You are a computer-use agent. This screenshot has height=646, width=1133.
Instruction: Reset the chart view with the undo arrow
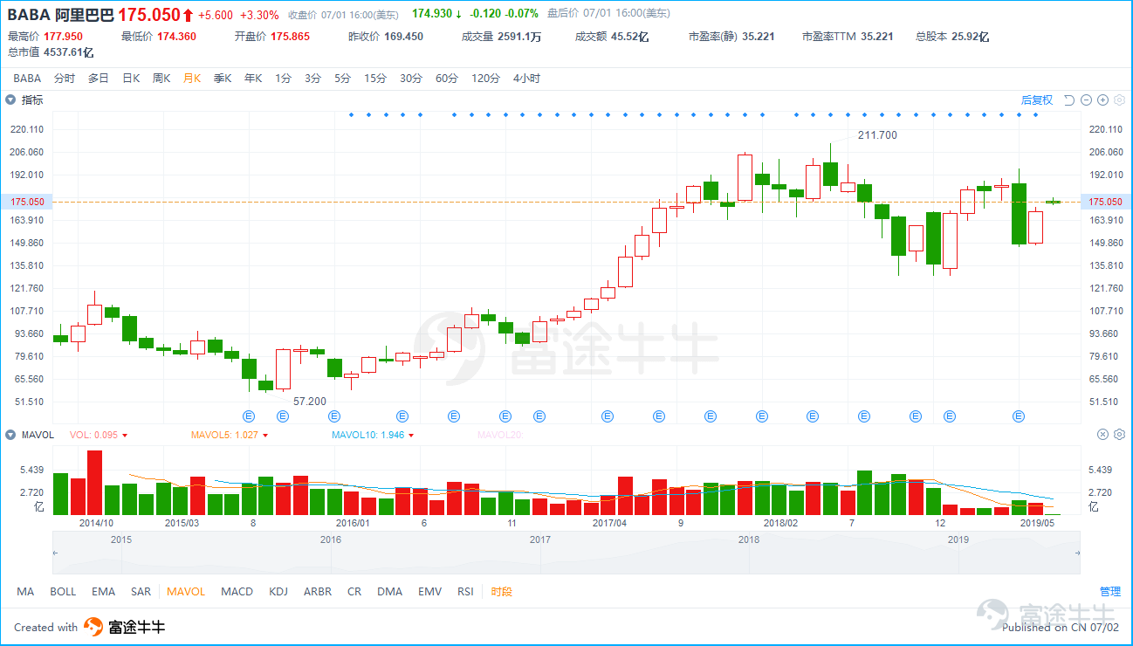(1069, 100)
